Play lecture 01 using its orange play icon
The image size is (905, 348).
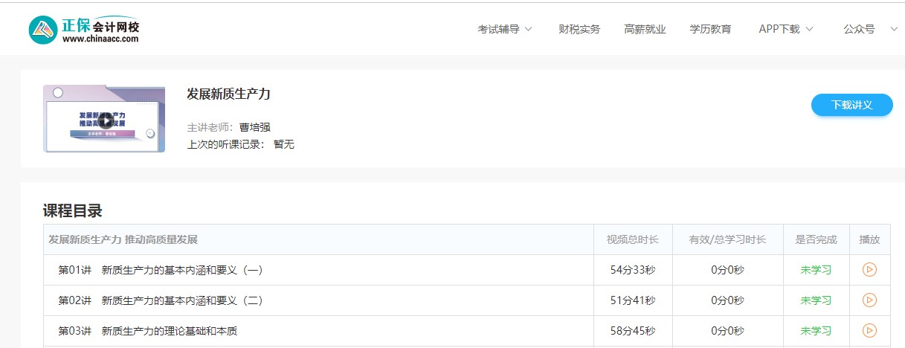click(869, 270)
